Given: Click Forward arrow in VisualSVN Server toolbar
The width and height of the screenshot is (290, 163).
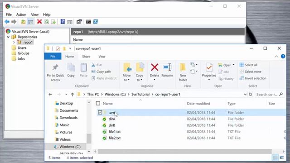Looking at the screenshot, I should pyautogui.click(x=14, y=22).
